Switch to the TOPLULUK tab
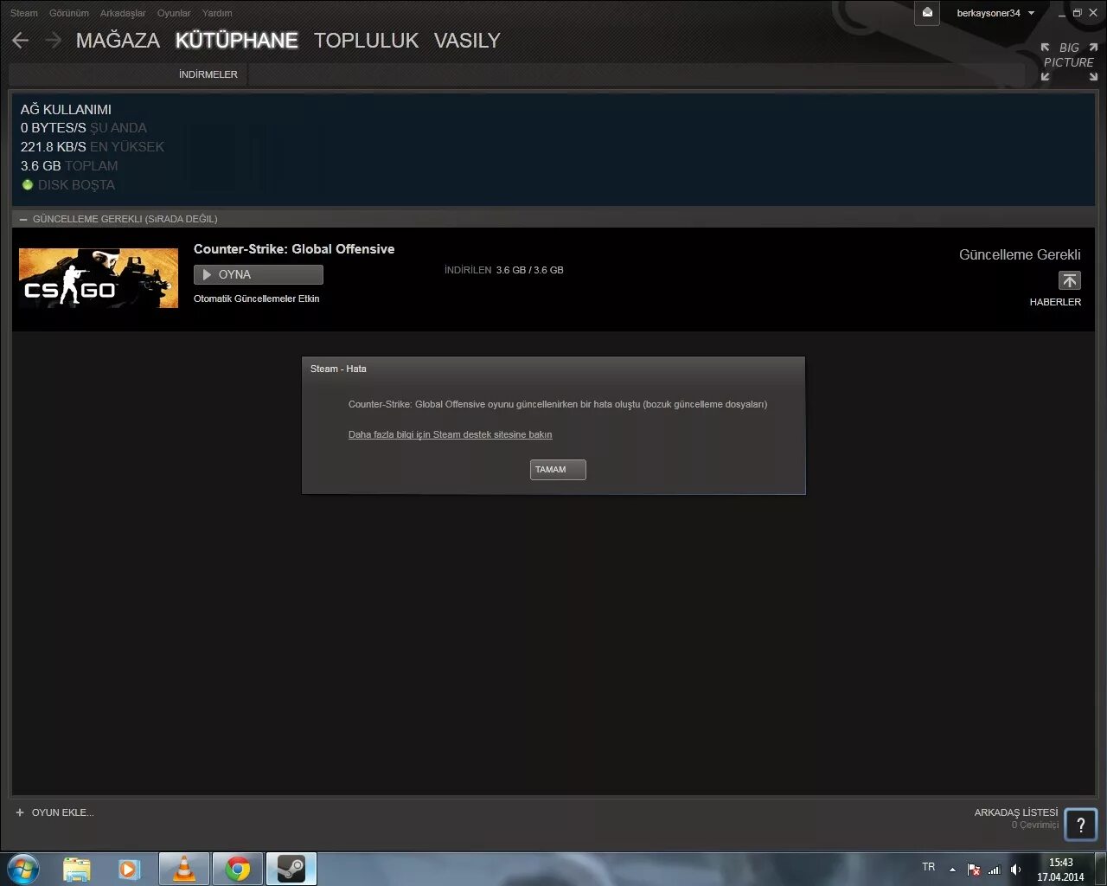The width and height of the screenshot is (1107, 886). tap(366, 41)
